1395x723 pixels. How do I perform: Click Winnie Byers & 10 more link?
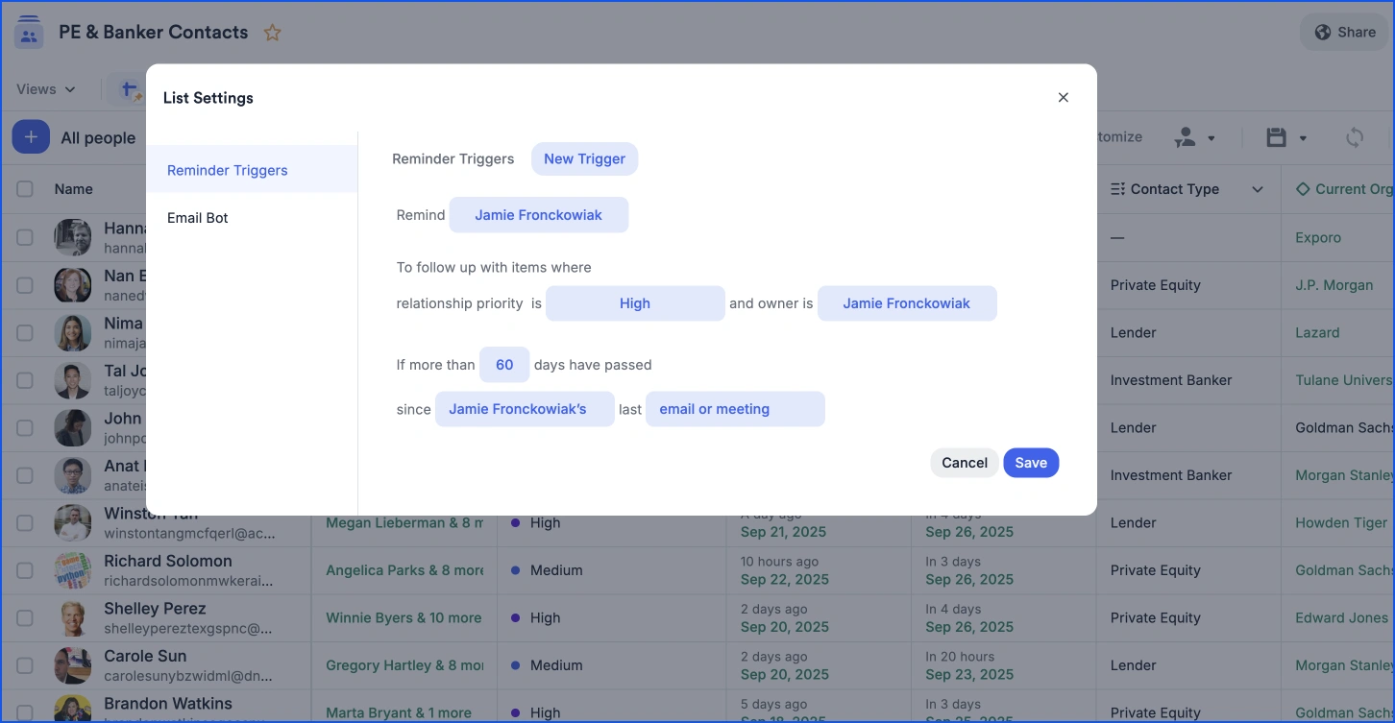pos(404,617)
